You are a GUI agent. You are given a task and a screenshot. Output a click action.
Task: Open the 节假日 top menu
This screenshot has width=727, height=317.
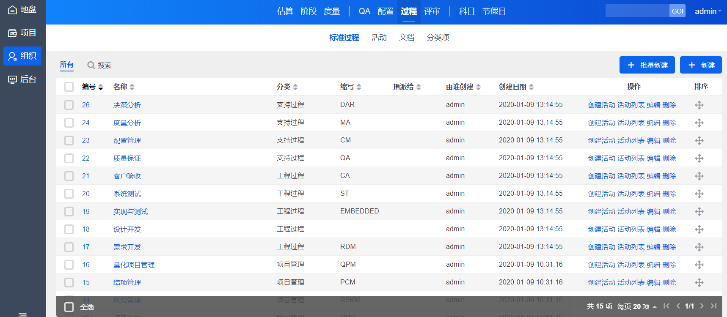[x=494, y=11]
